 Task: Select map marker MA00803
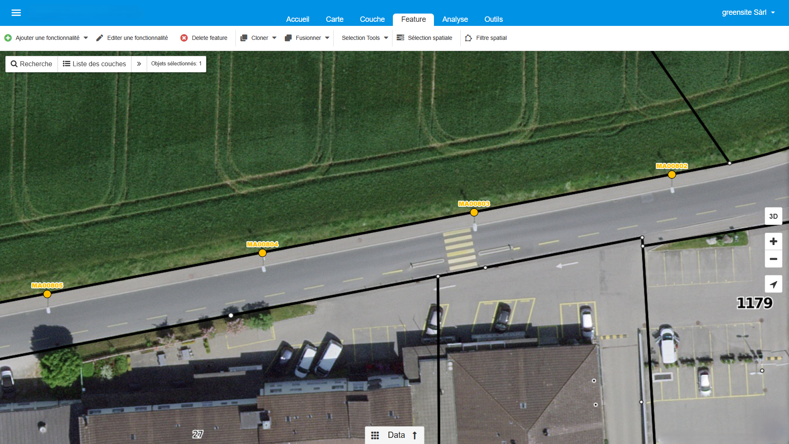474,213
